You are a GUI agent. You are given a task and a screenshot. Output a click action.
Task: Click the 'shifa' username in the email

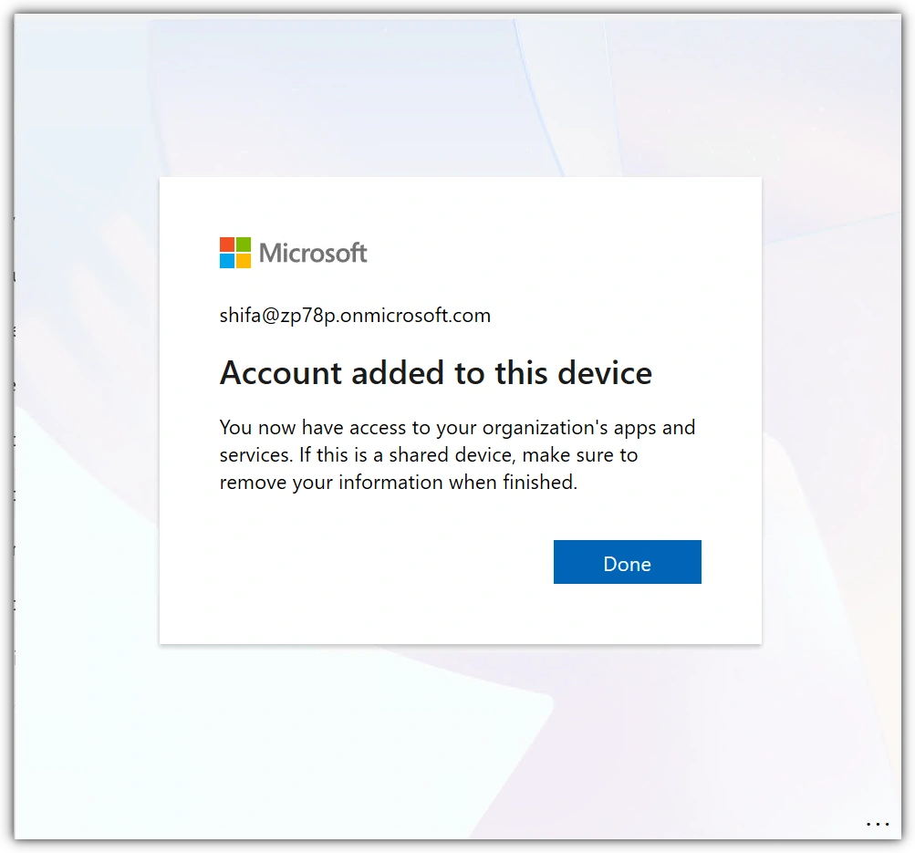click(240, 316)
